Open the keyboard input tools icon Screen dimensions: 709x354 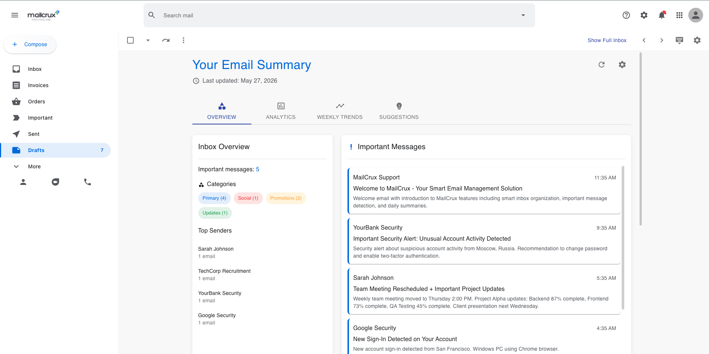pos(679,40)
